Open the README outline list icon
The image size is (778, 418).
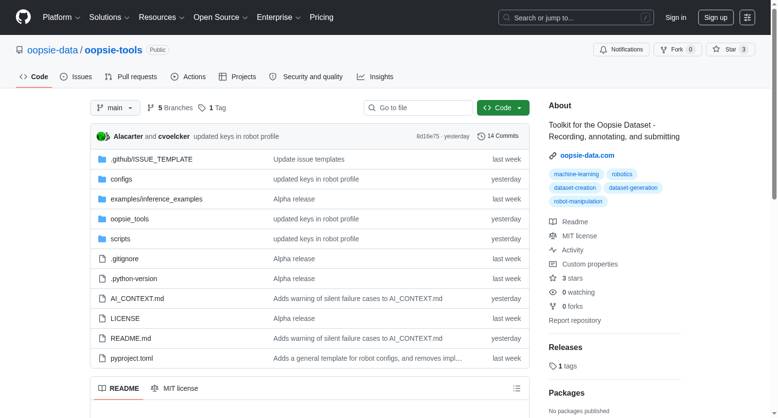[517, 388]
